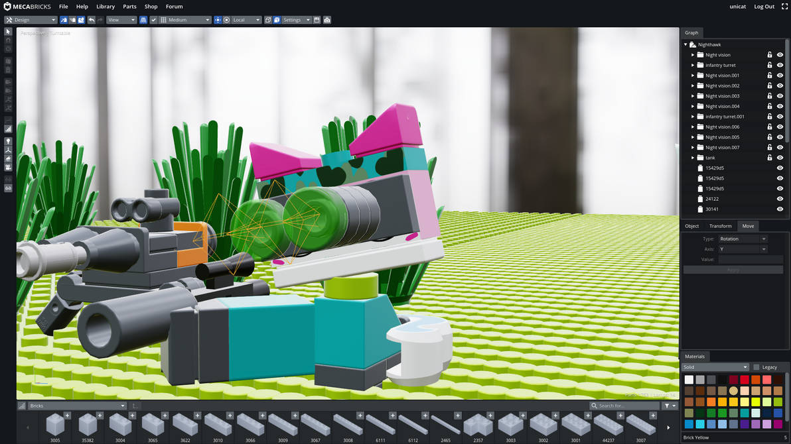
Task: Click the circular pivot icon in toolbar
Action: coord(226,20)
